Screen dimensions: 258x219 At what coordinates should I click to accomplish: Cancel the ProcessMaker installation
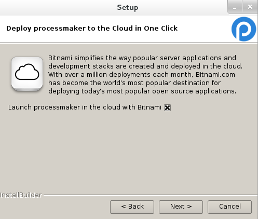pyautogui.click(x=229, y=207)
